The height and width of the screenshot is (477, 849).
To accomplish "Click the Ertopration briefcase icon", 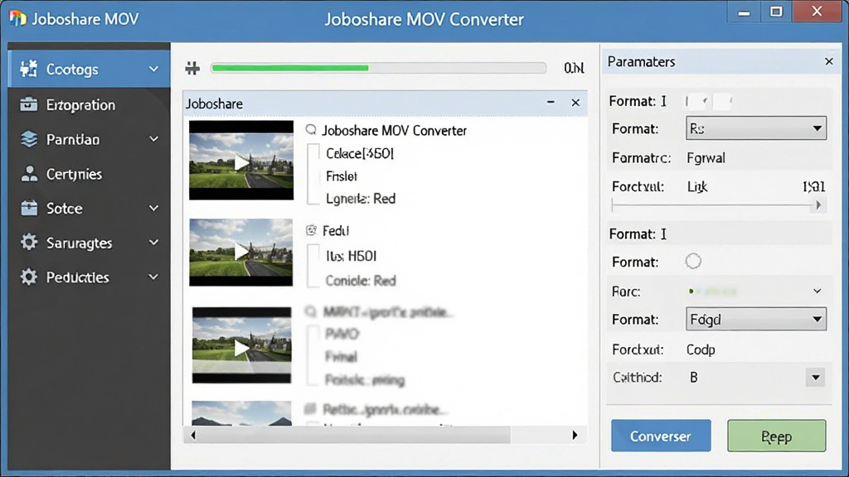I will coord(29,104).
